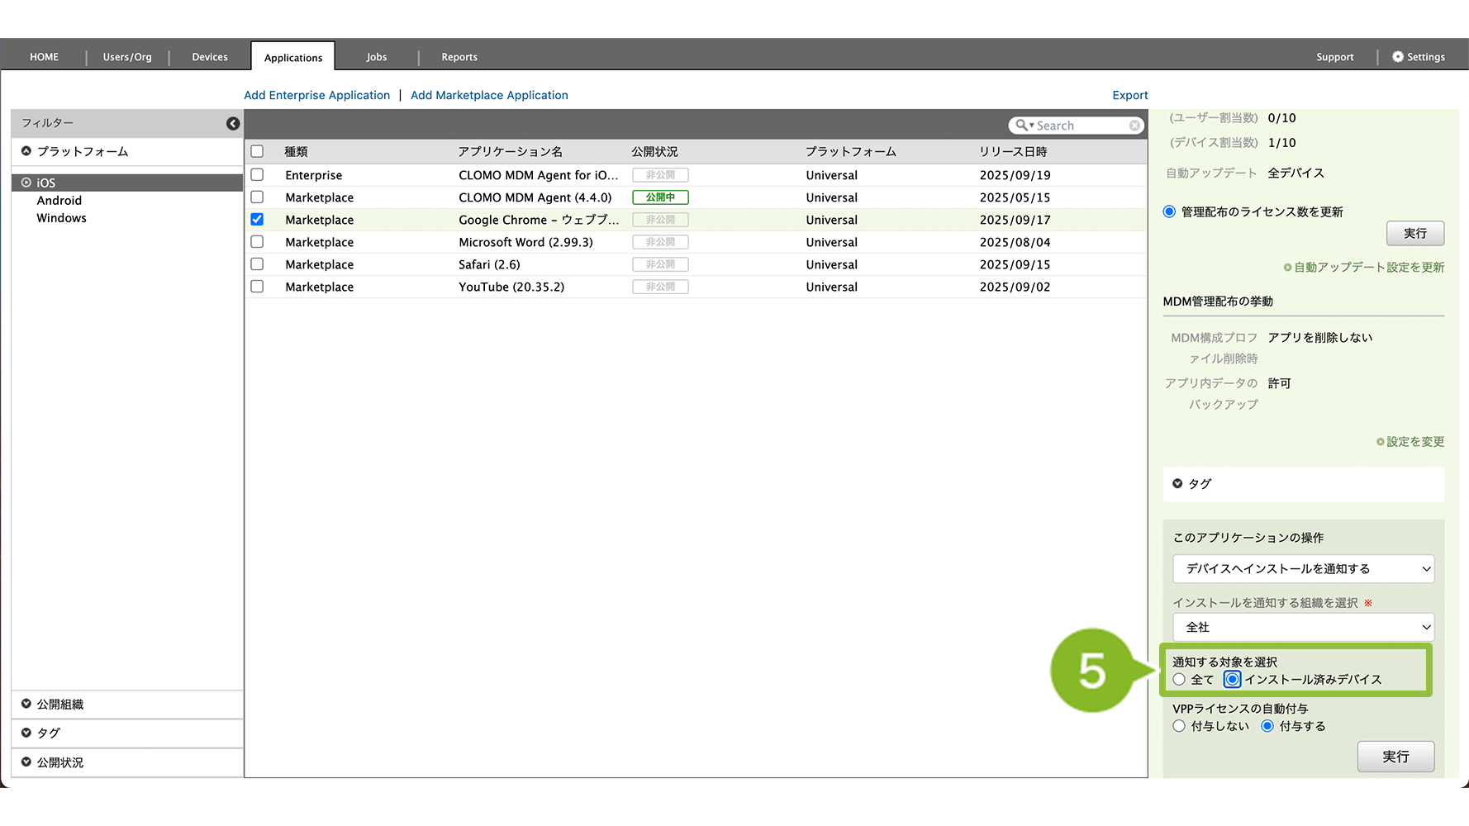Open the 全社 organization dropdown
This screenshot has height=826, width=1469.
point(1303,627)
